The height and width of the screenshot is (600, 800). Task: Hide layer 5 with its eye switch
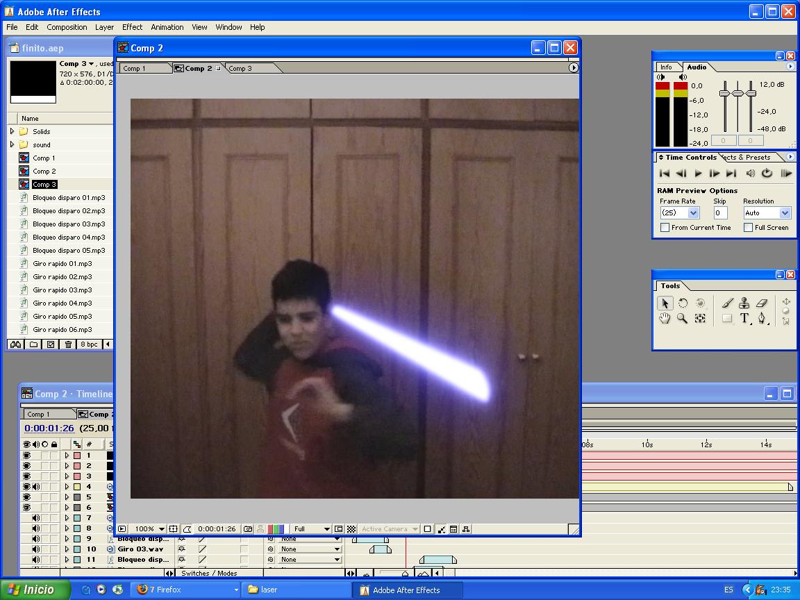click(26, 497)
